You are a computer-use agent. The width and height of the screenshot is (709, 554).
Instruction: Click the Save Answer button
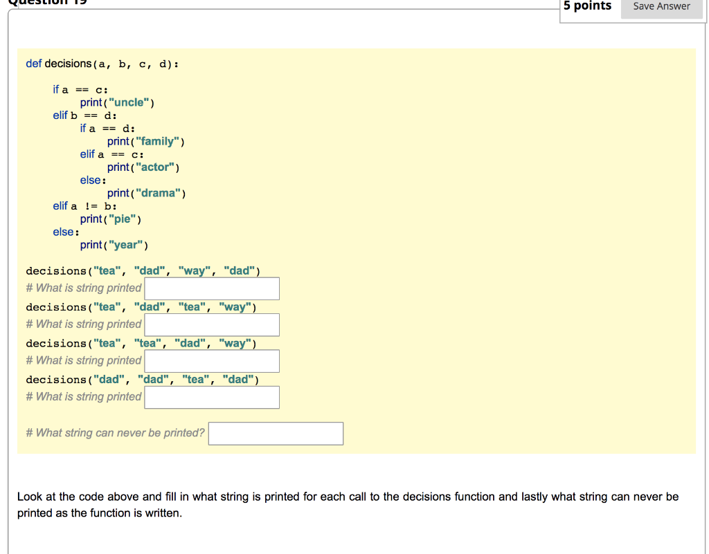661,6
